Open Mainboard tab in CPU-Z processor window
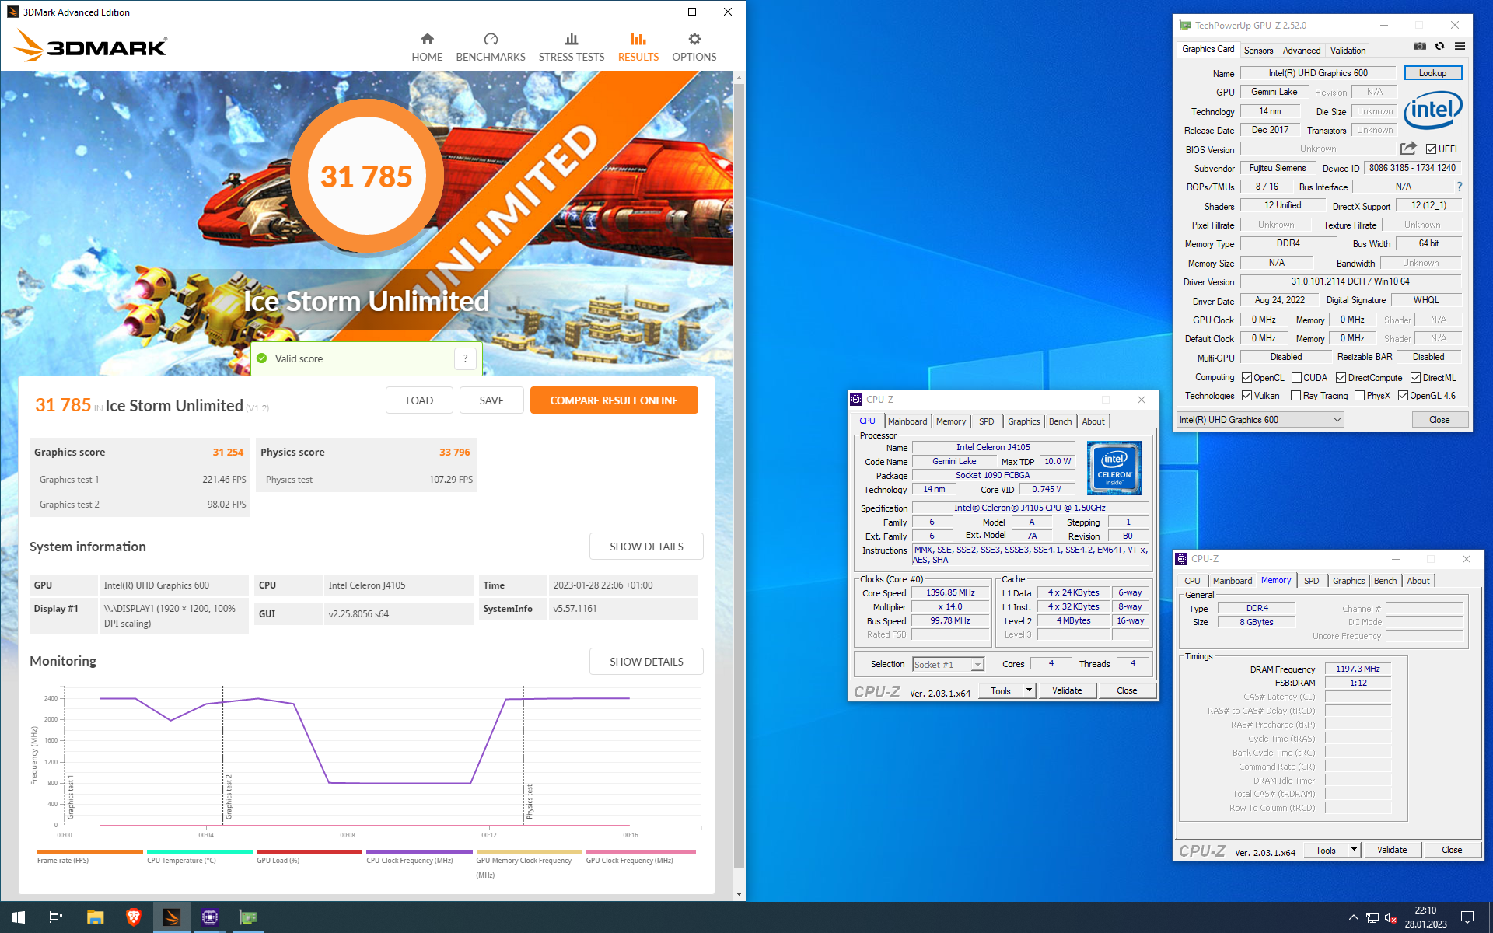This screenshot has width=1493, height=933. click(x=907, y=421)
